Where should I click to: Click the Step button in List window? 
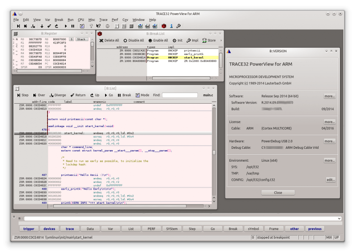click(x=23, y=95)
